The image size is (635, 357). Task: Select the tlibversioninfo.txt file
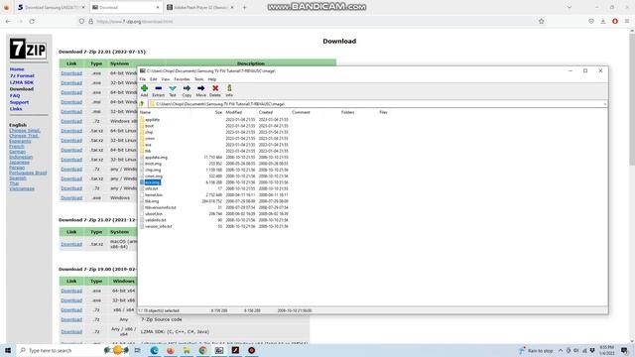161,207
